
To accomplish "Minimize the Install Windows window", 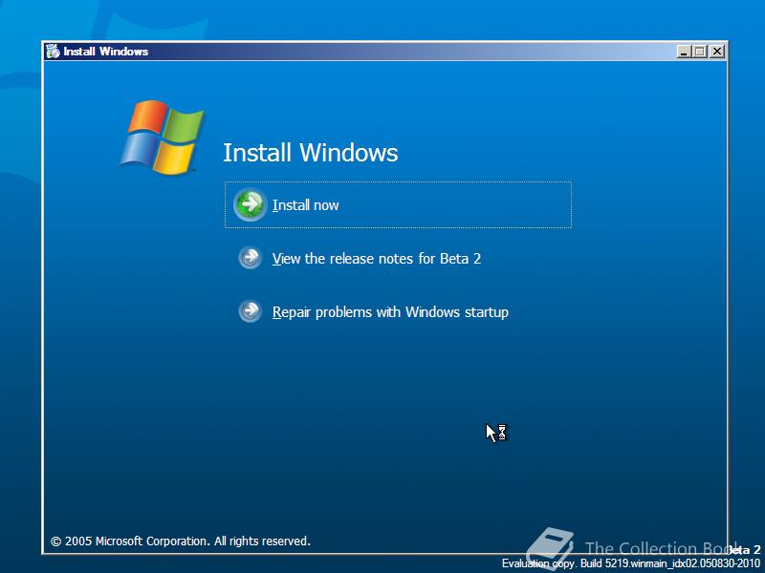I will click(684, 52).
